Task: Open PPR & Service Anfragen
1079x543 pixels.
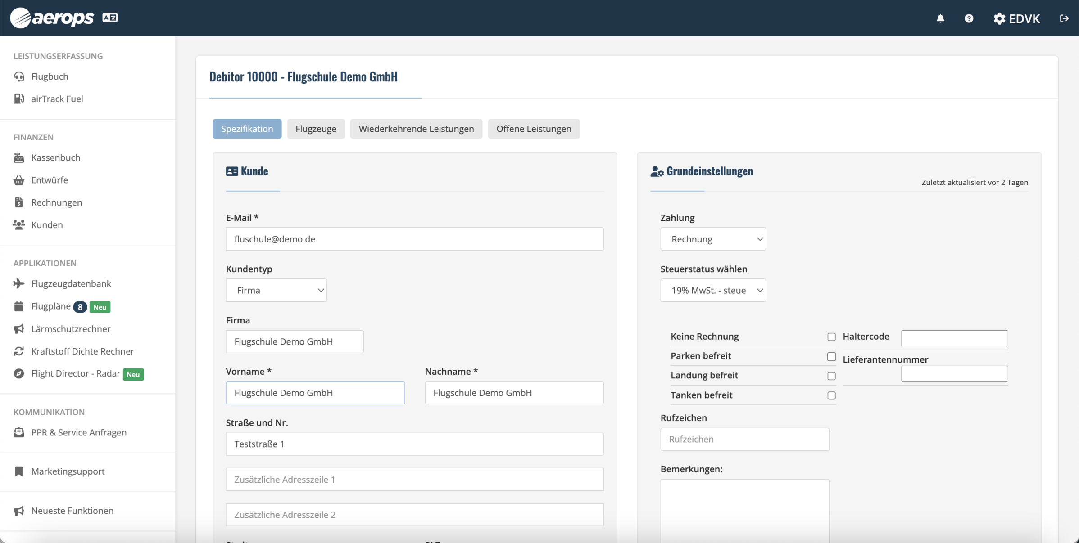Action: 79,432
